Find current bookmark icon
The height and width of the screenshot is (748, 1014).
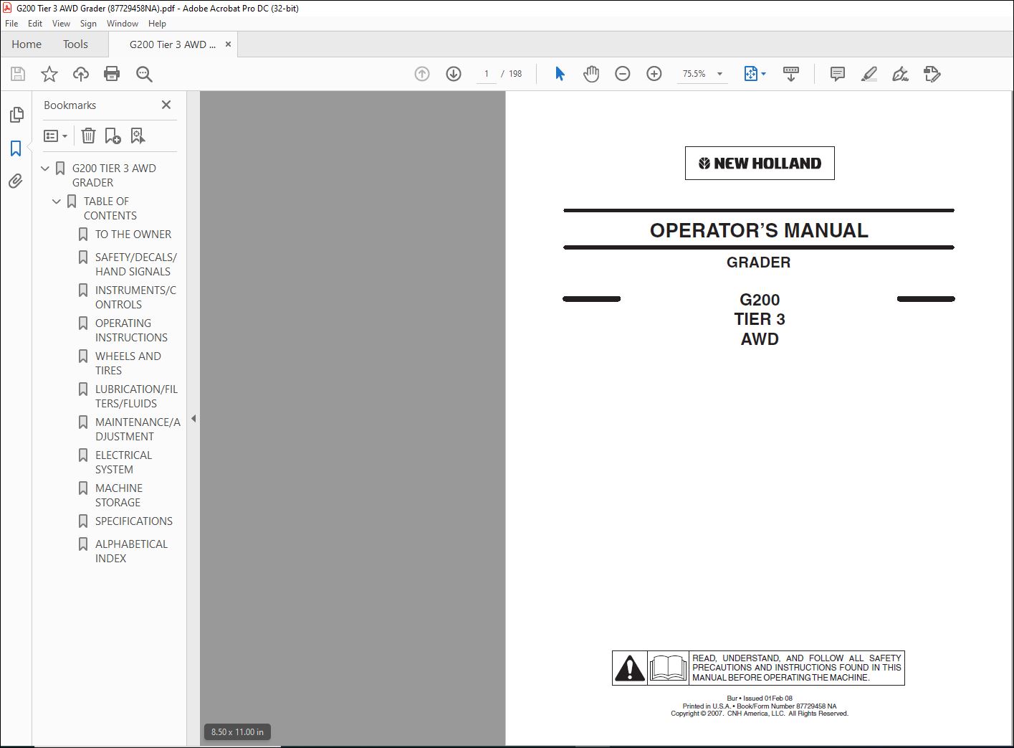tap(138, 136)
